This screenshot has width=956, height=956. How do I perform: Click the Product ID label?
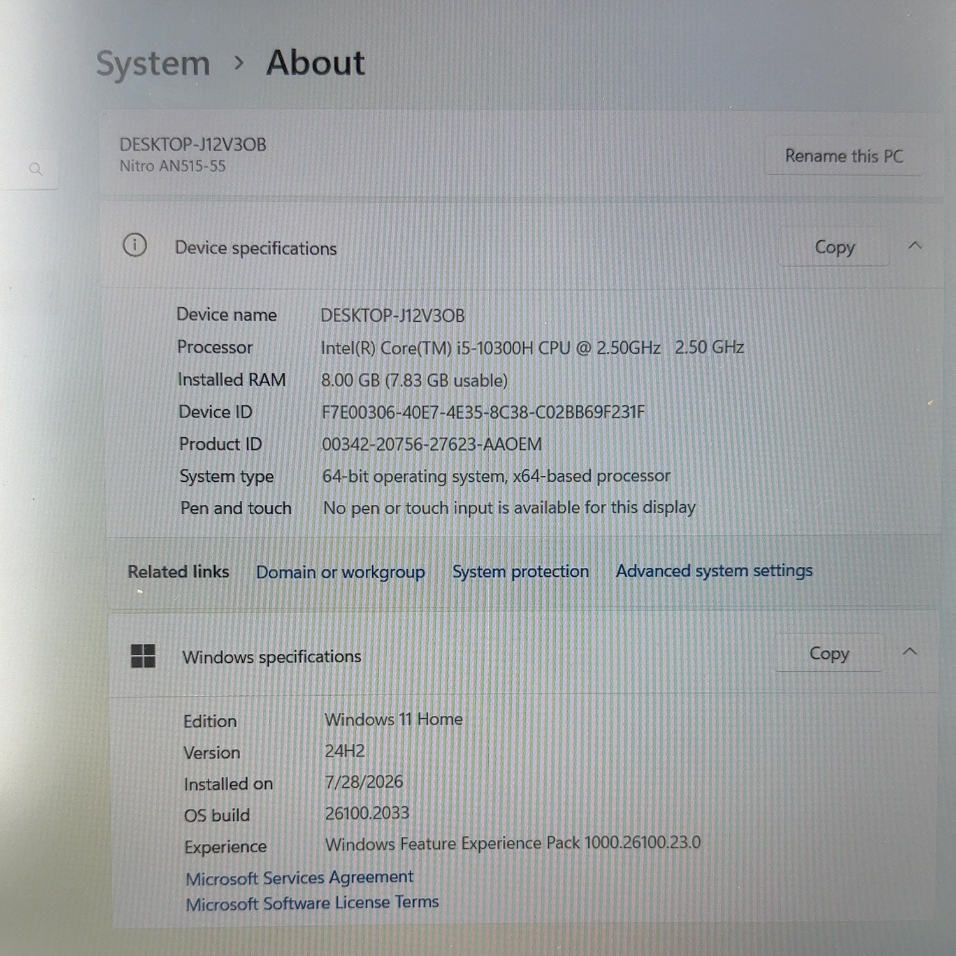[221, 444]
